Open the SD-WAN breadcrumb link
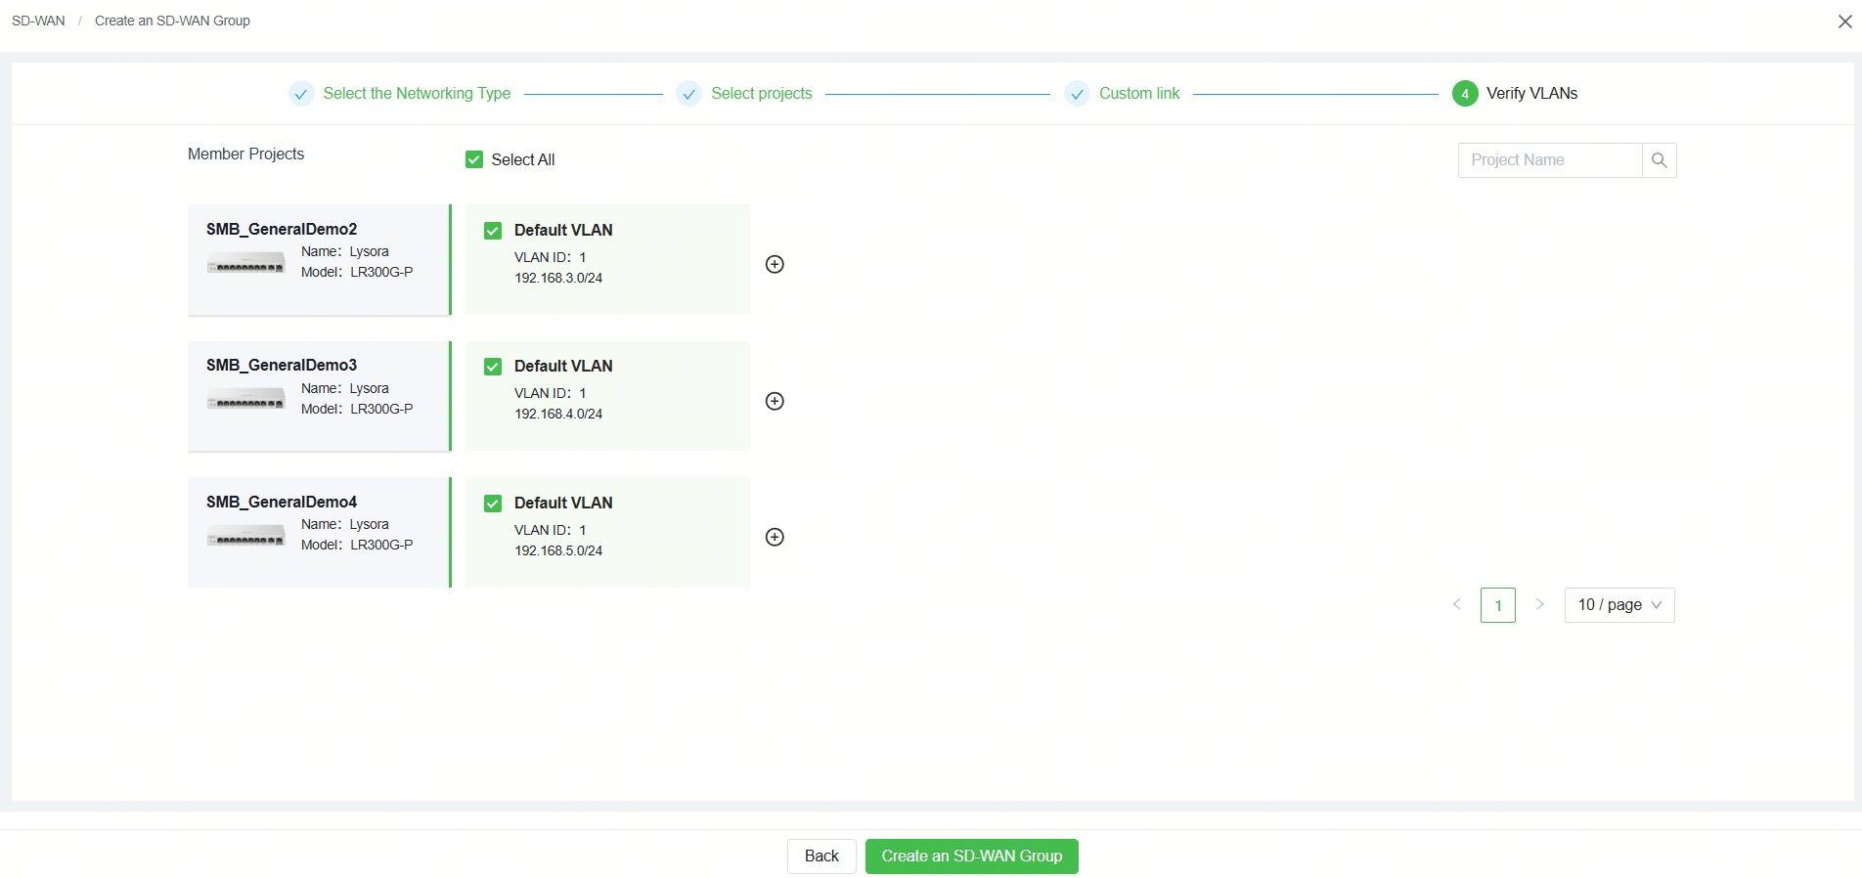 point(38,21)
